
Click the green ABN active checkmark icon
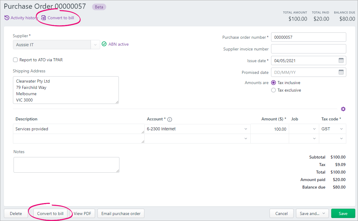coord(104,44)
